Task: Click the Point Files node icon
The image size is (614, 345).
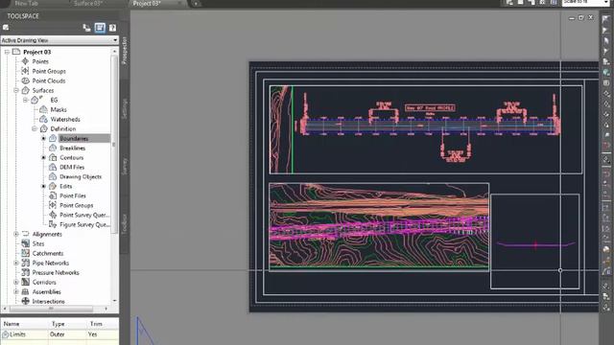Action: [53, 195]
